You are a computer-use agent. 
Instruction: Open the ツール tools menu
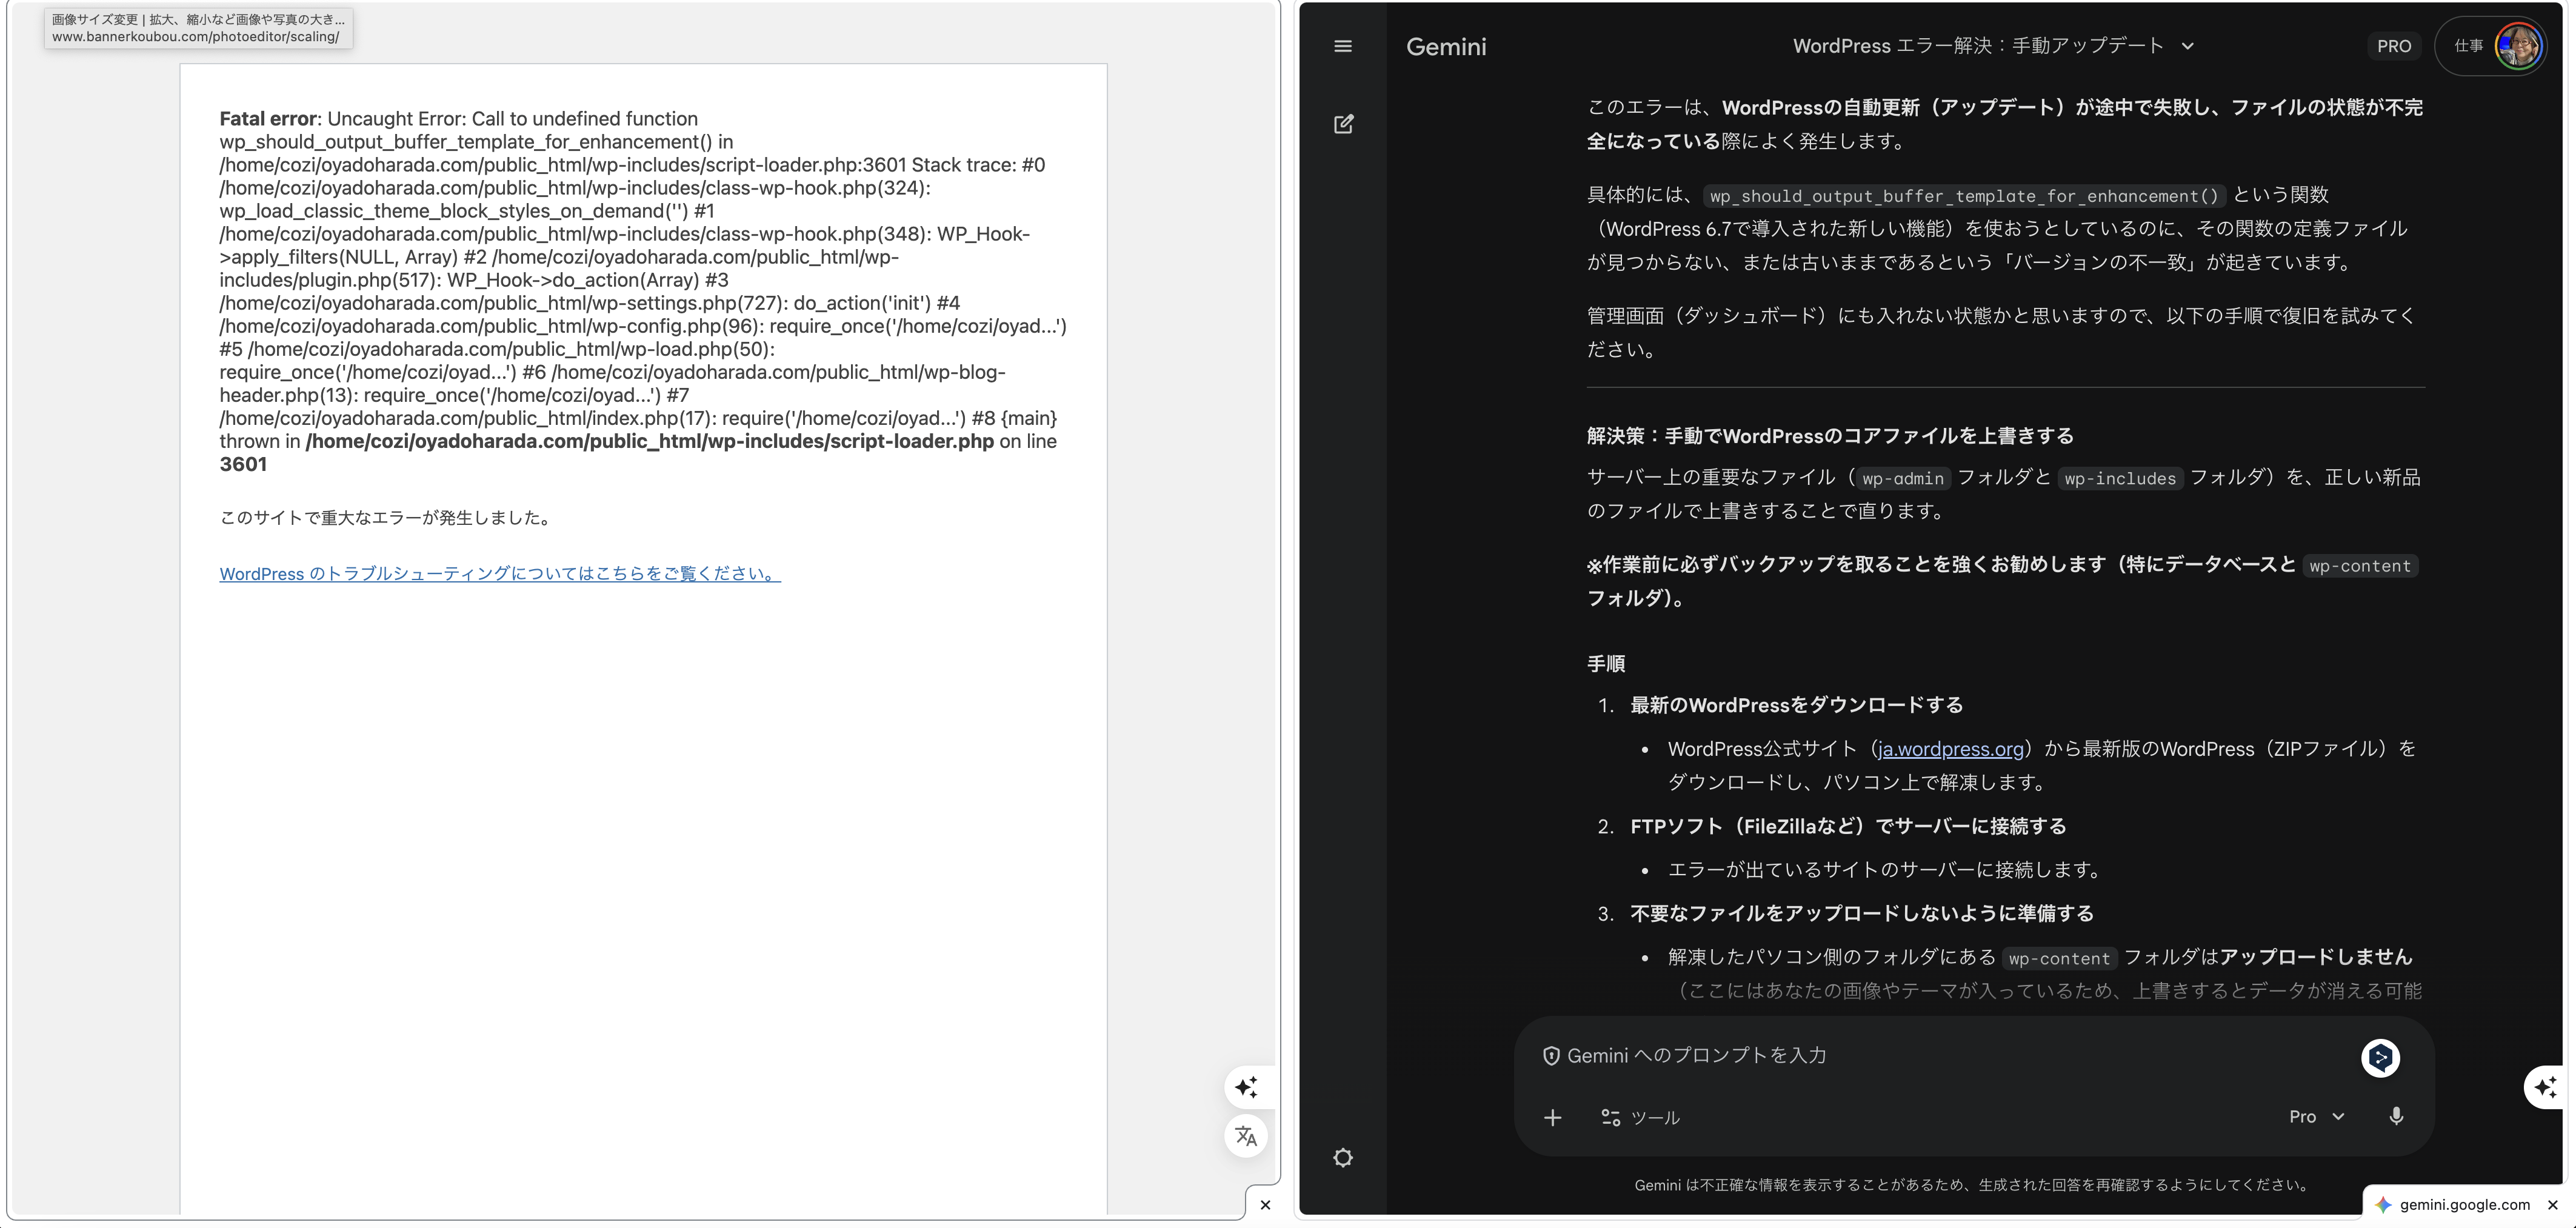pos(1640,1117)
